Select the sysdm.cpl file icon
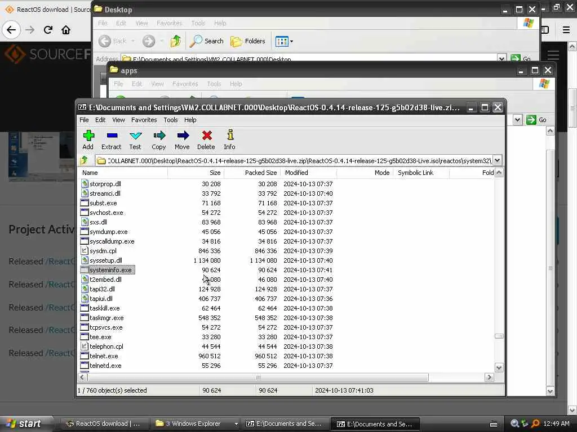The height and width of the screenshot is (432, 577). click(85, 250)
